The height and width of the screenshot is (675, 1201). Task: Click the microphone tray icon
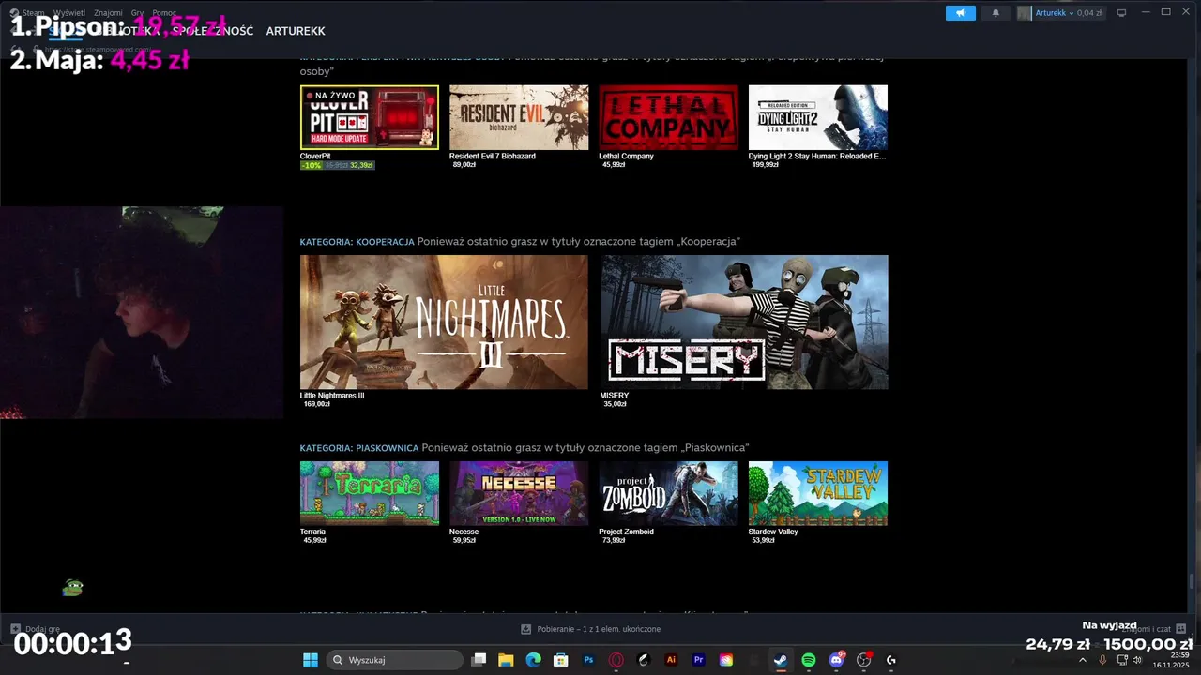pos(1102,660)
